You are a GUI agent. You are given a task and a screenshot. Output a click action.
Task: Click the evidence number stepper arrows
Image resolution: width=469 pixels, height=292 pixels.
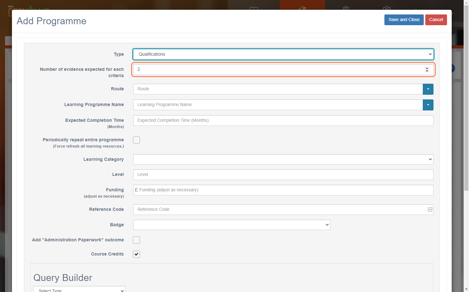coord(427,70)
